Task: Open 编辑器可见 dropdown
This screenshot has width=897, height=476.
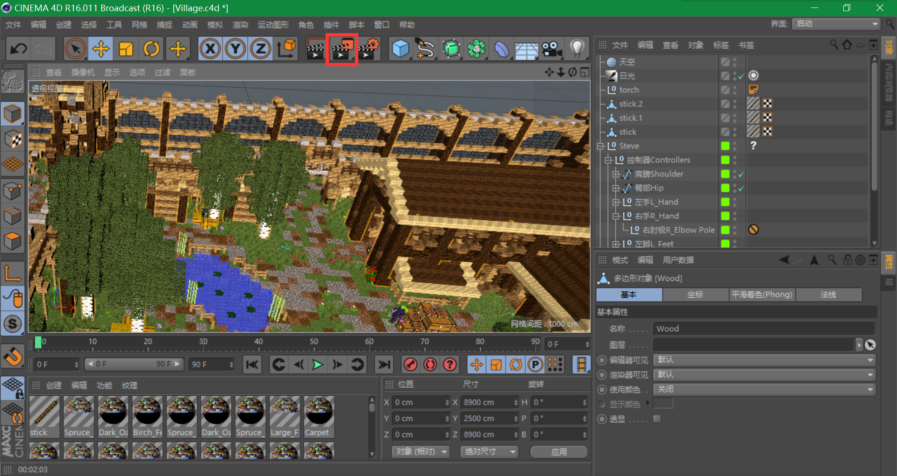Action: point(764,360)
